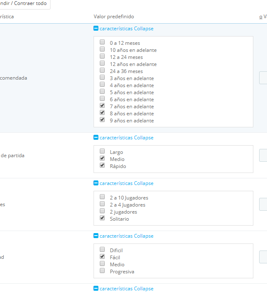Image resolution: width=267 pixels, height=292 pixels.
Task: Check Medio under Fácil option
Action: (x=102, y=263)
